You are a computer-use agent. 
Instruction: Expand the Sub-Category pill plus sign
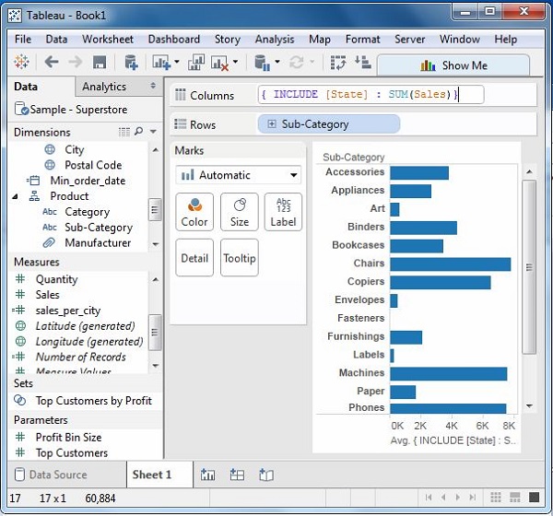[272, 124]
